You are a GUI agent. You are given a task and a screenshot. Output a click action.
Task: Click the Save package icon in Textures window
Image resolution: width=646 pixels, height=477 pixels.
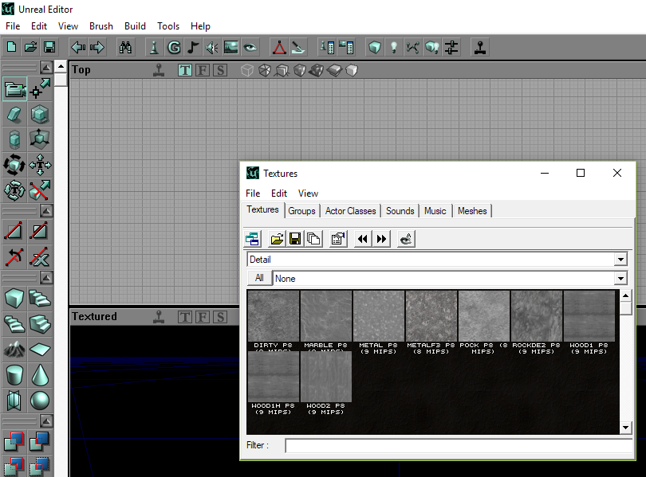295,239
